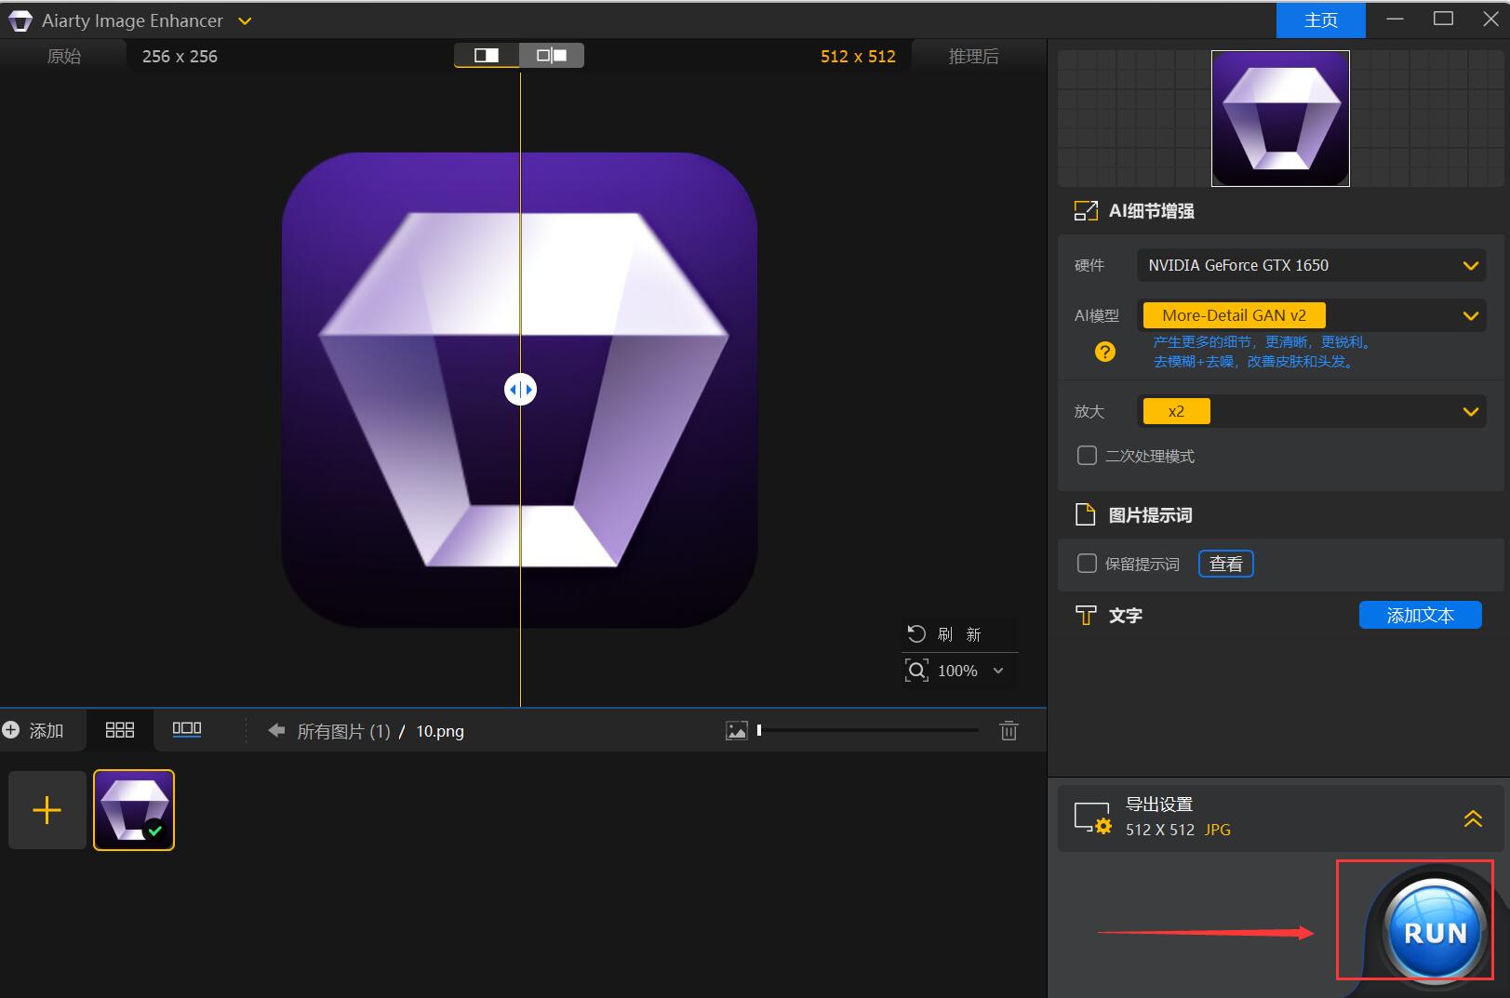Click the 添加 add images button
This screenshot has height=998, width=1510.
[33, 730]
